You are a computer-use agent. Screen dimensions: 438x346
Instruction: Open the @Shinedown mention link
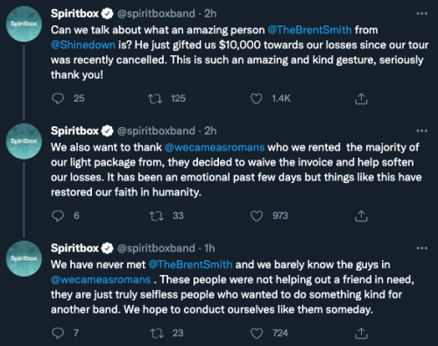[83, 45]
